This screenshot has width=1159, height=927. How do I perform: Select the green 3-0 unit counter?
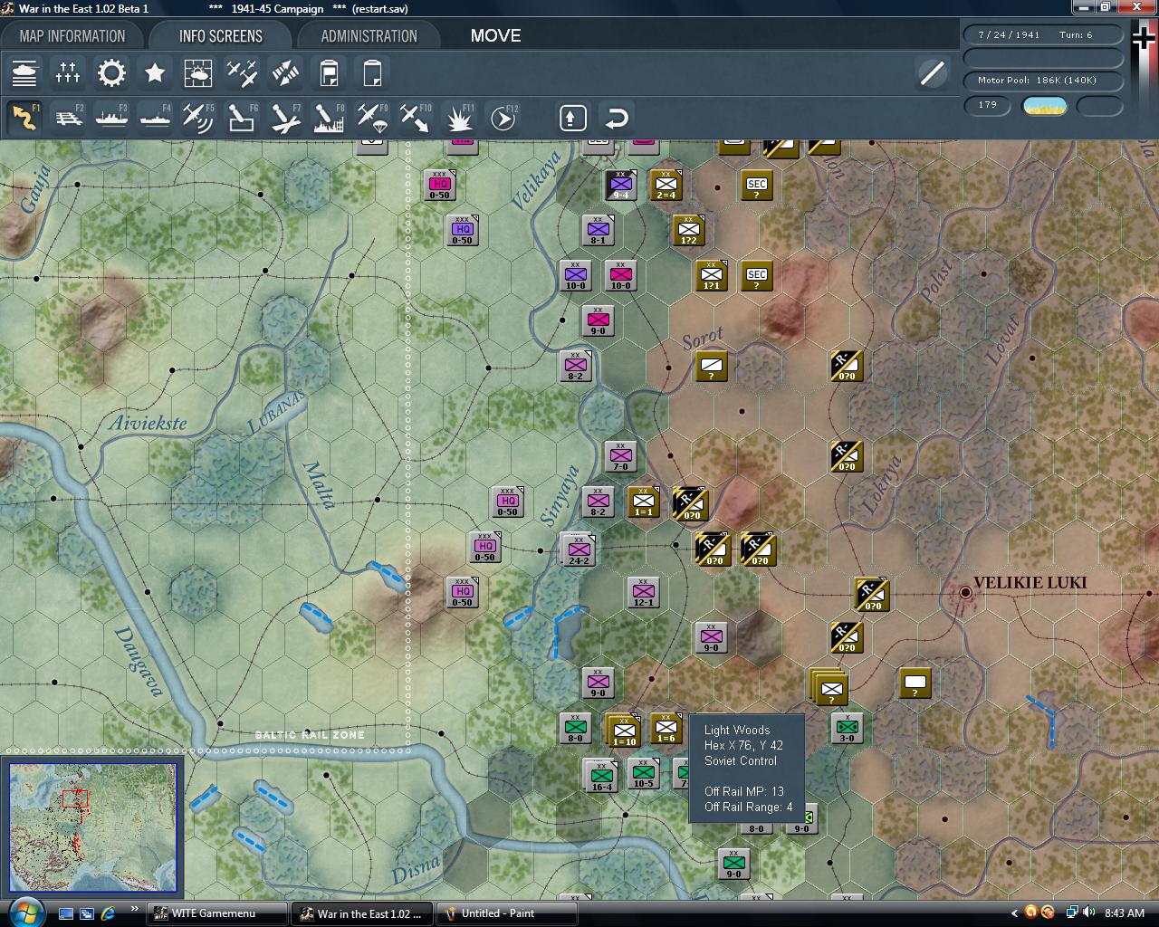click(x=847, y=728)
